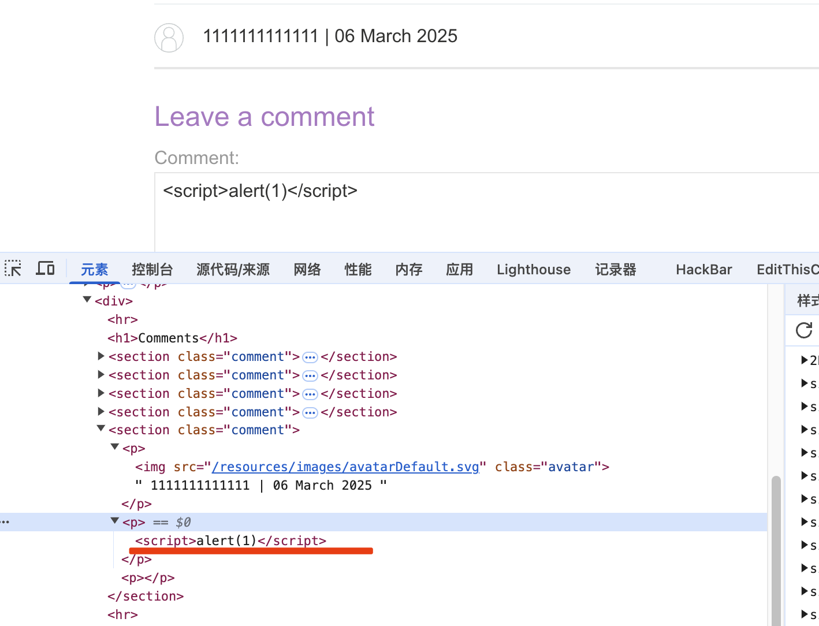
Task: Toggle the device toolbar icon
Action: click(x=45, y=269)
